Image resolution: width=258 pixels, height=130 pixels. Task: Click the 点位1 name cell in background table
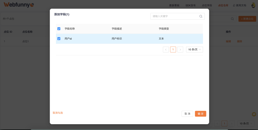[25, 42]
